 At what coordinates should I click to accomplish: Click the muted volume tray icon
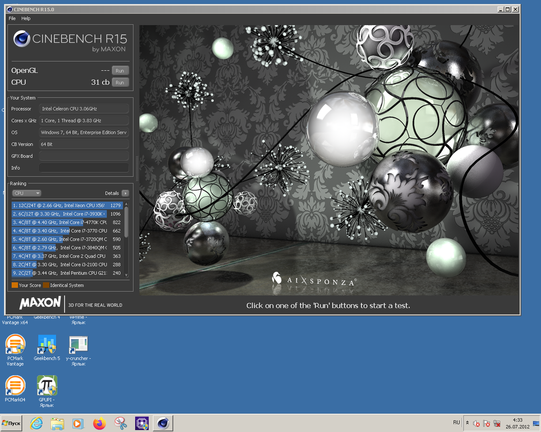pyautogui.click(x=476, y=423)
